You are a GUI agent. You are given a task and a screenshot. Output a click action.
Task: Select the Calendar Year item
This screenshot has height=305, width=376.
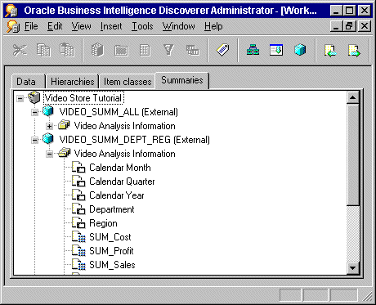click(117, 195)
